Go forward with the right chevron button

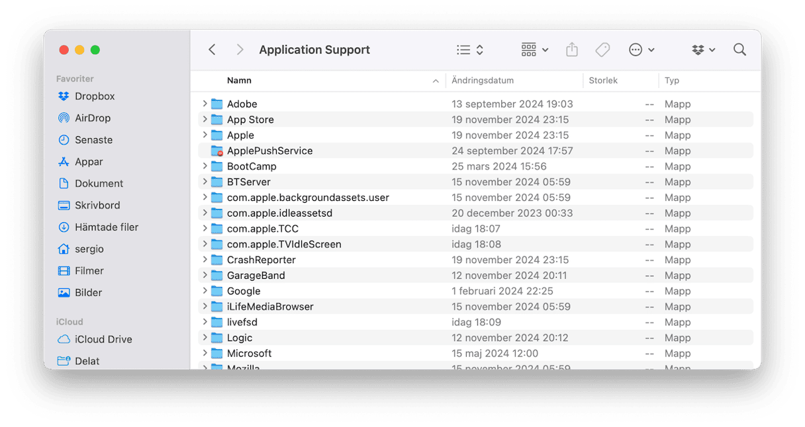(240, 50)
